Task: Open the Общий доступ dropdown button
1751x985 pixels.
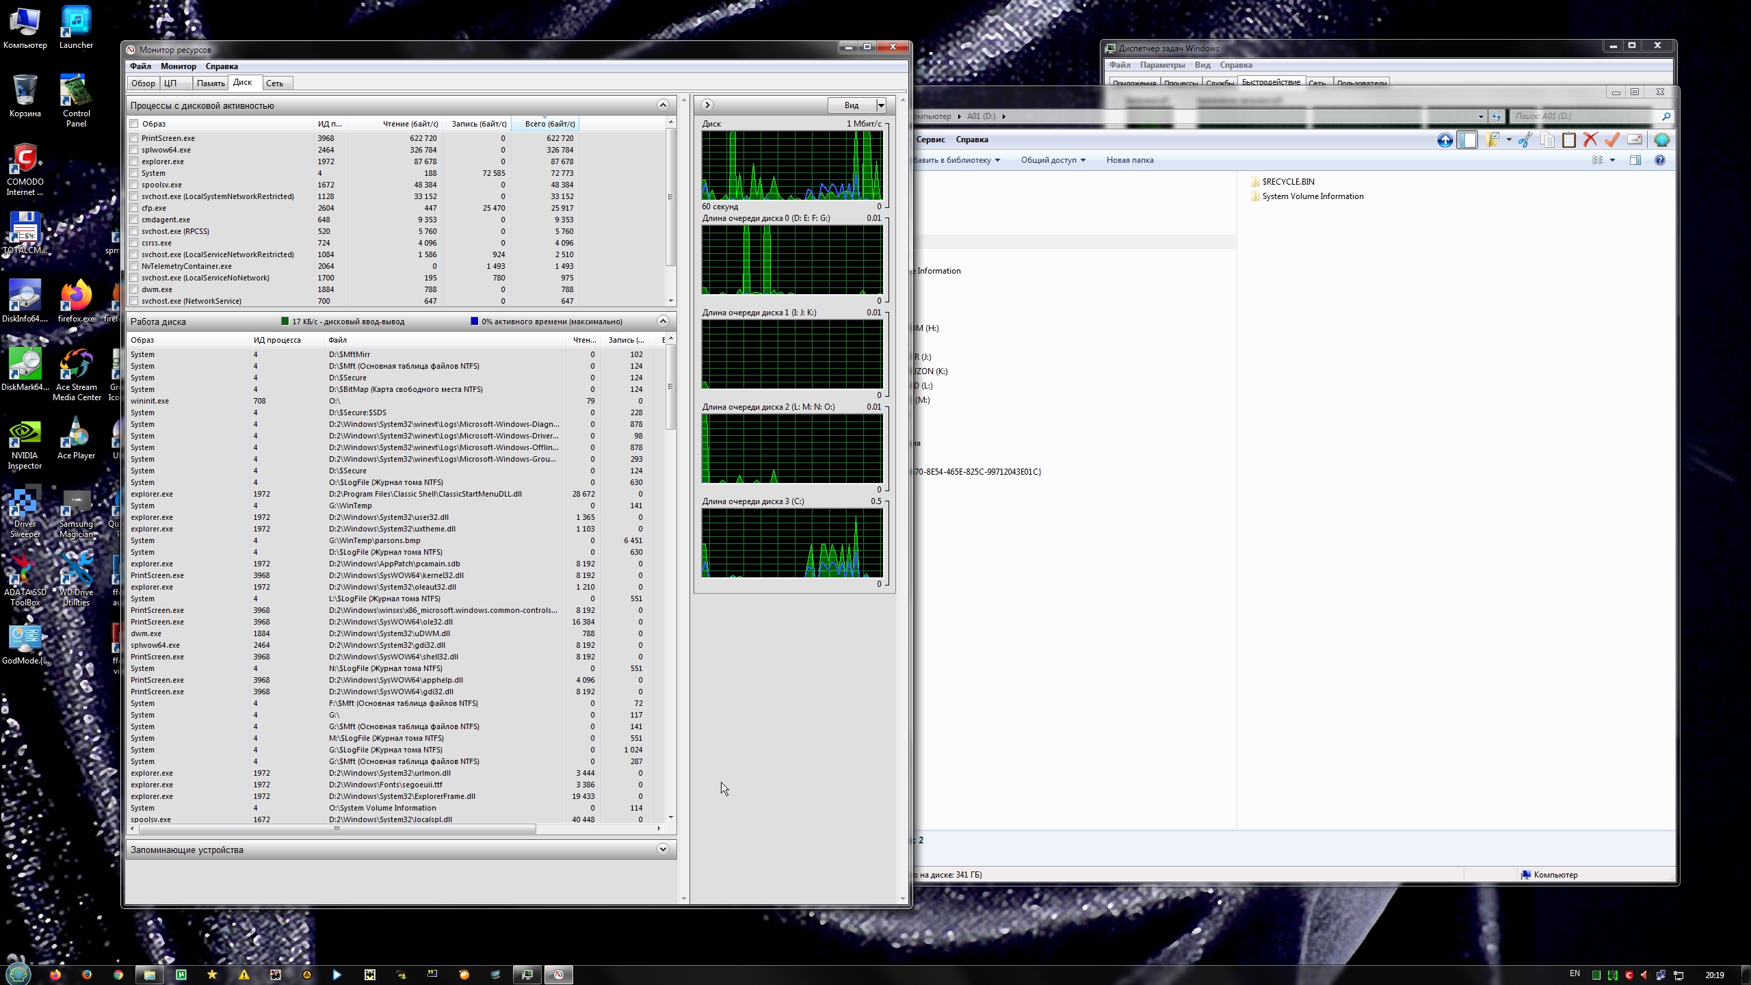Action: point(1053,160)
